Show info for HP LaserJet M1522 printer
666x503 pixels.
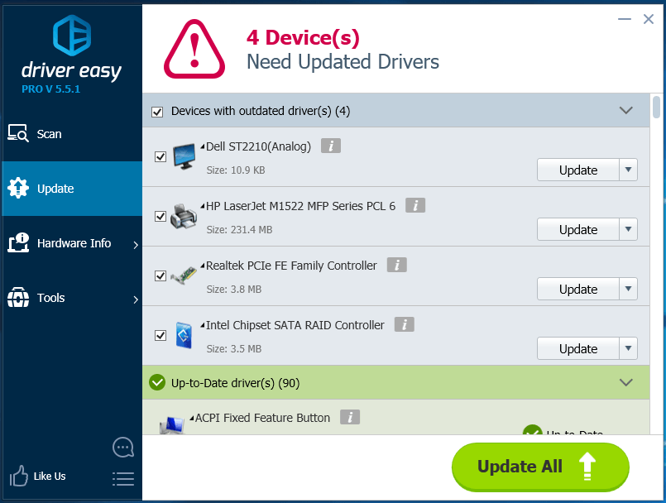(x=415, y=205)
